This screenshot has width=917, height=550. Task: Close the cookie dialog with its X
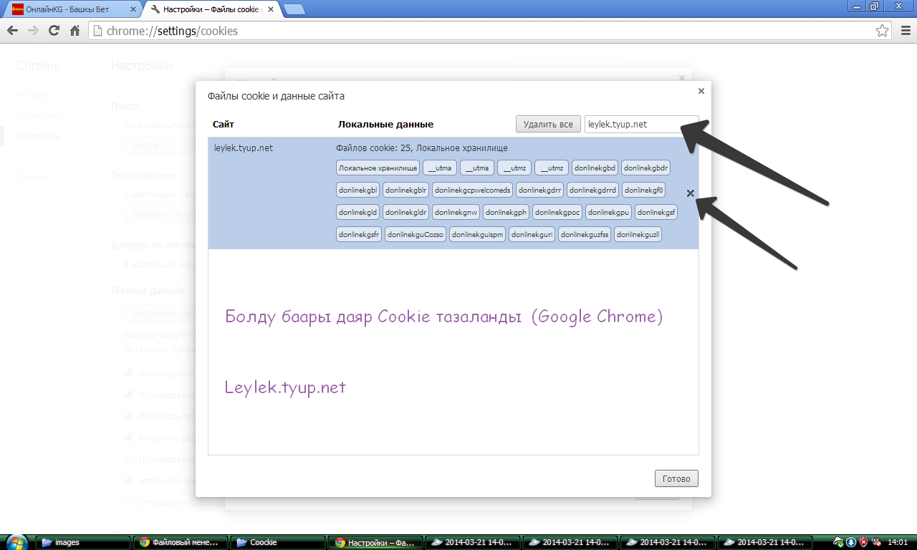point(701,91)
